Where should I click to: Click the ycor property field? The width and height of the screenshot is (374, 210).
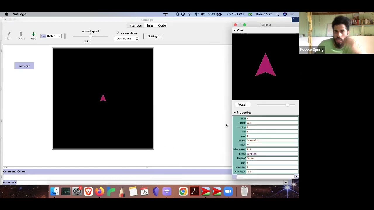click(x=272, y=136)
